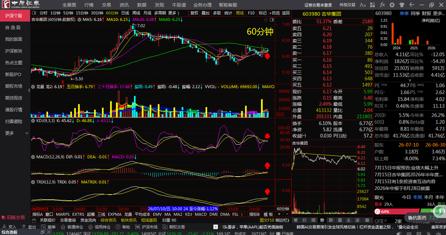This screenshot has width=446, height=235.
Task: Open news 7月15日中报预告:业绩大幅上升
Action: 406,168
